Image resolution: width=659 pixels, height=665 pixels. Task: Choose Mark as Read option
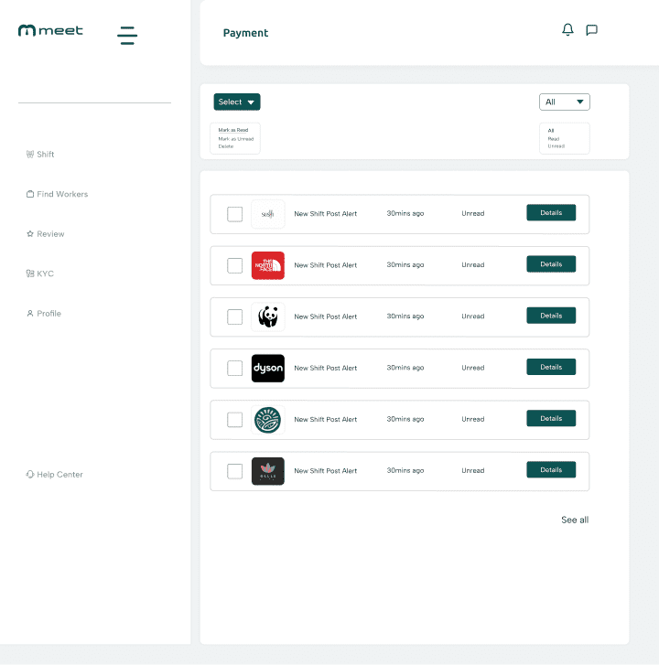(232, 130)
